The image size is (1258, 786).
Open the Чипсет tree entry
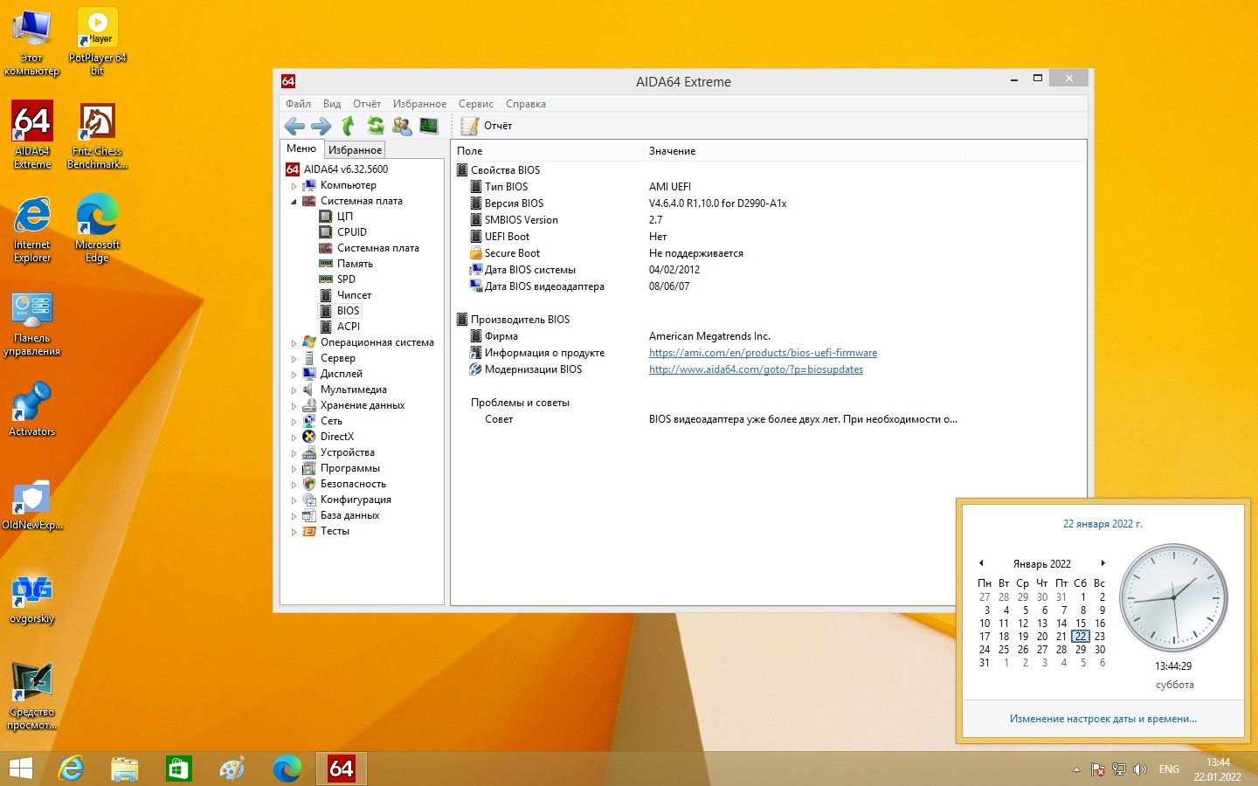[354, 295]
